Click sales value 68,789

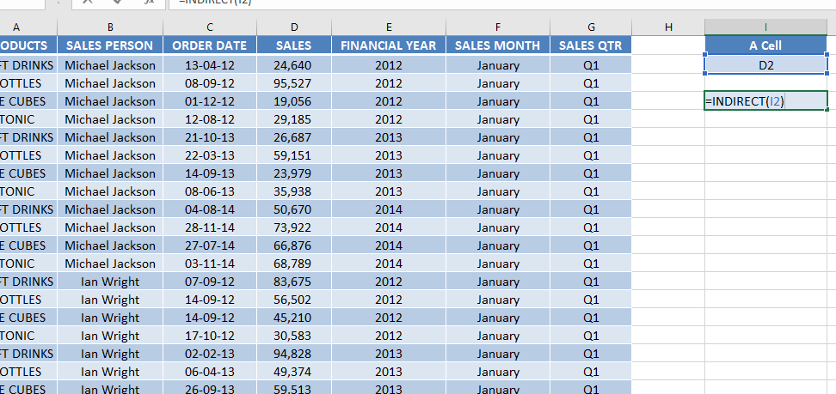(294, 264)
